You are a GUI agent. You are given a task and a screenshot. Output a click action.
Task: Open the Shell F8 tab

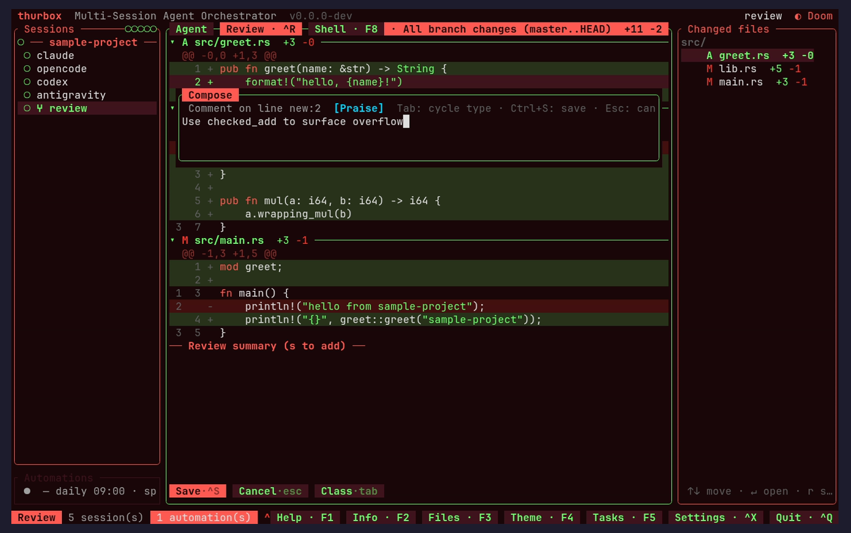(x=346, y=29)
